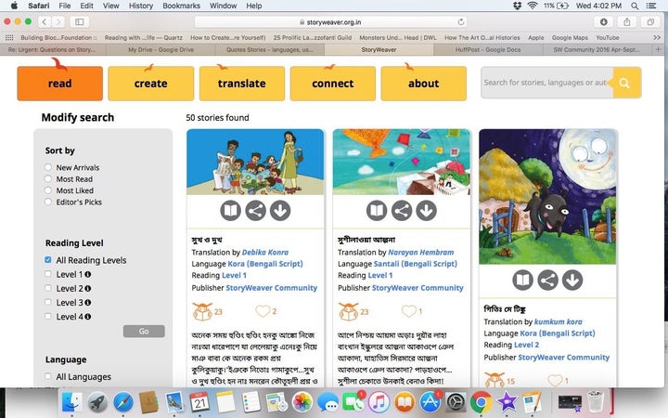Go back in Safari
The image size is (668, 418).
[45, 21]
